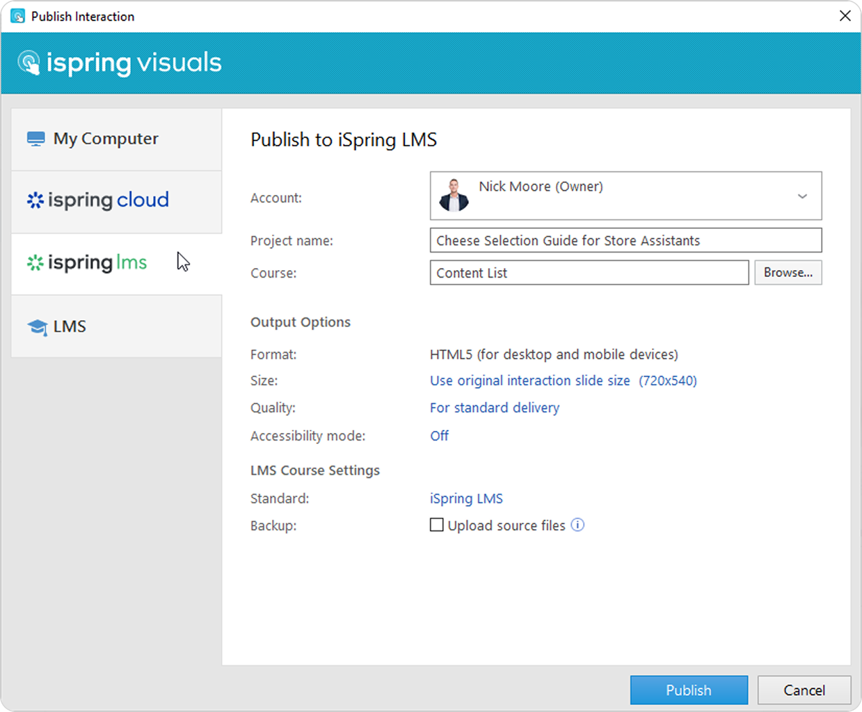
Task: Expand the Account dropdown chevron
Action: coord(802,196)
